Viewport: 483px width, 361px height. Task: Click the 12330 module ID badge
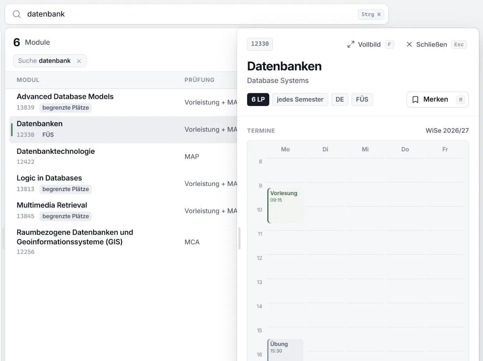[x=260, y=44]
